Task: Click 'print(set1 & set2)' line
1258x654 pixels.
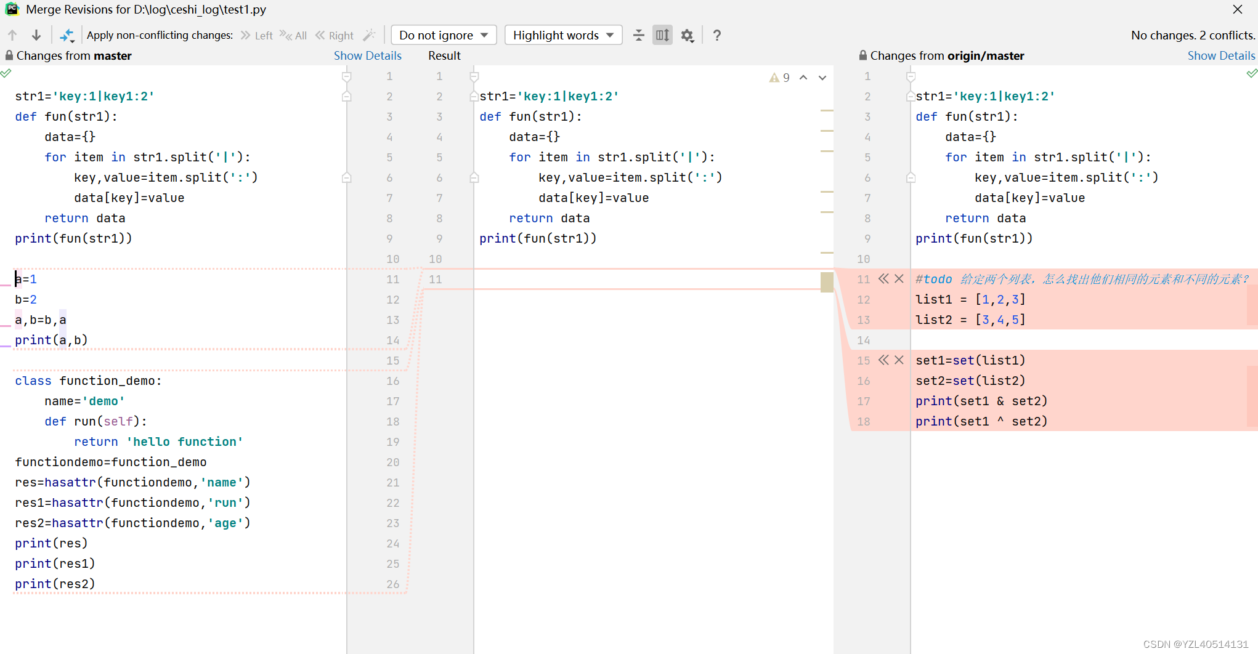Action: pyautogui.click(x=981, y=401)
